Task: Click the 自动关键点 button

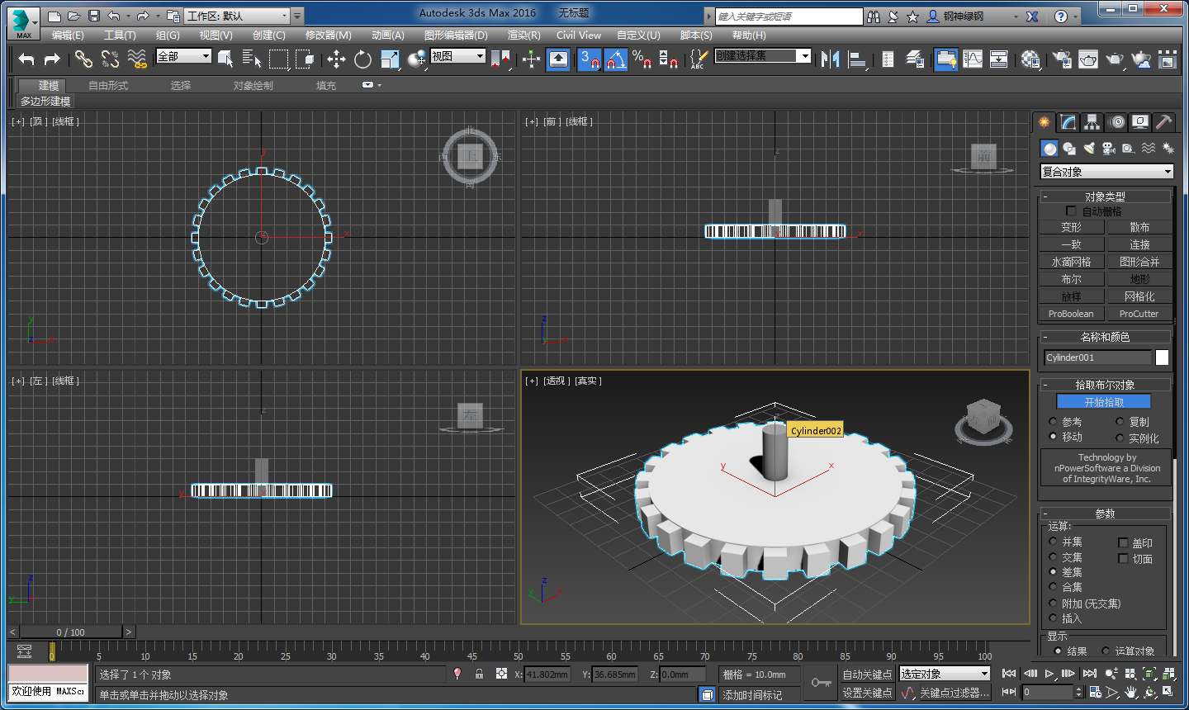Action: click(x=867, y=674)
